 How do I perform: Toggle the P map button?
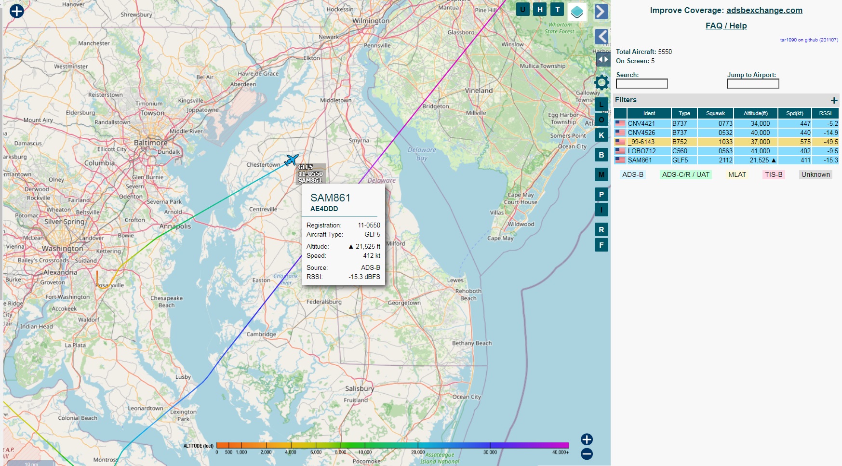601,194
